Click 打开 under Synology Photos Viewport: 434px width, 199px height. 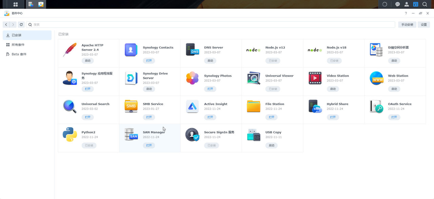click(x=210, y=89)
